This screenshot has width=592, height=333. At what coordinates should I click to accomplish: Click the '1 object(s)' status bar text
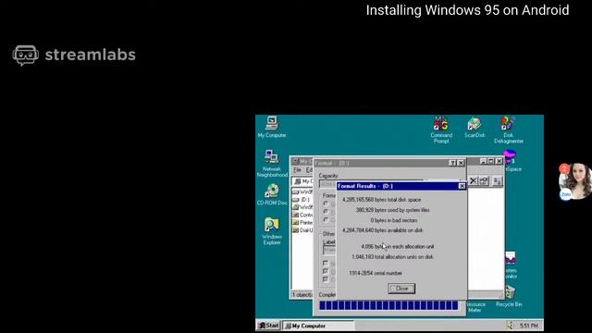point(302,295)
